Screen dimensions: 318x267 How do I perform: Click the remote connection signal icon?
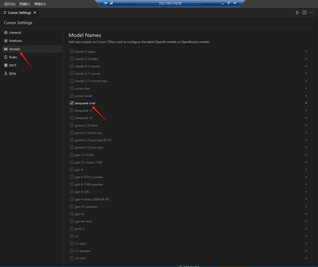point(111,3)
